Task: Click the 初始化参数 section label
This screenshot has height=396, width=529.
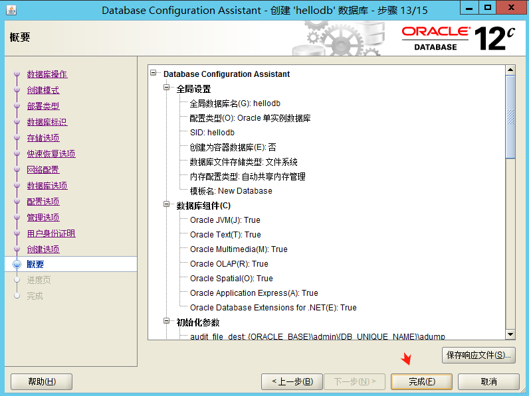Action: [x=198, y=322]
